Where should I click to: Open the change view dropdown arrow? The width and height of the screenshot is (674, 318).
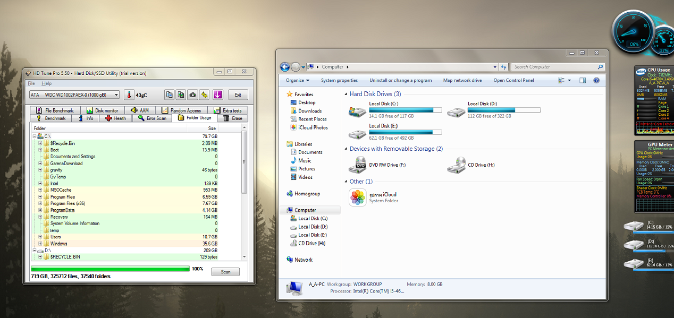tap(569, 80)
